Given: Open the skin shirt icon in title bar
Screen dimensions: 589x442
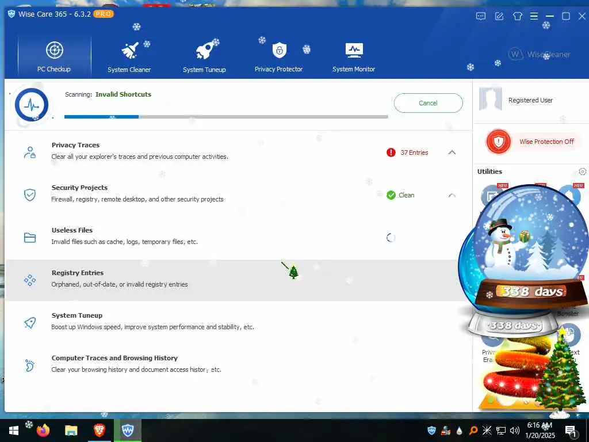Looking at the screenshot, I should coord(517,16).
